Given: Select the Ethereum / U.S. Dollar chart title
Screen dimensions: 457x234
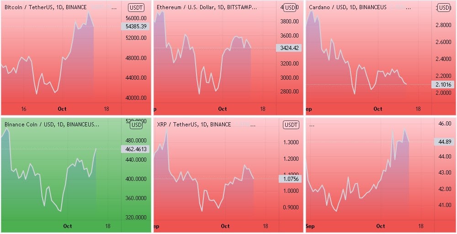Looking at the screenshot, I should pos(207,7).
